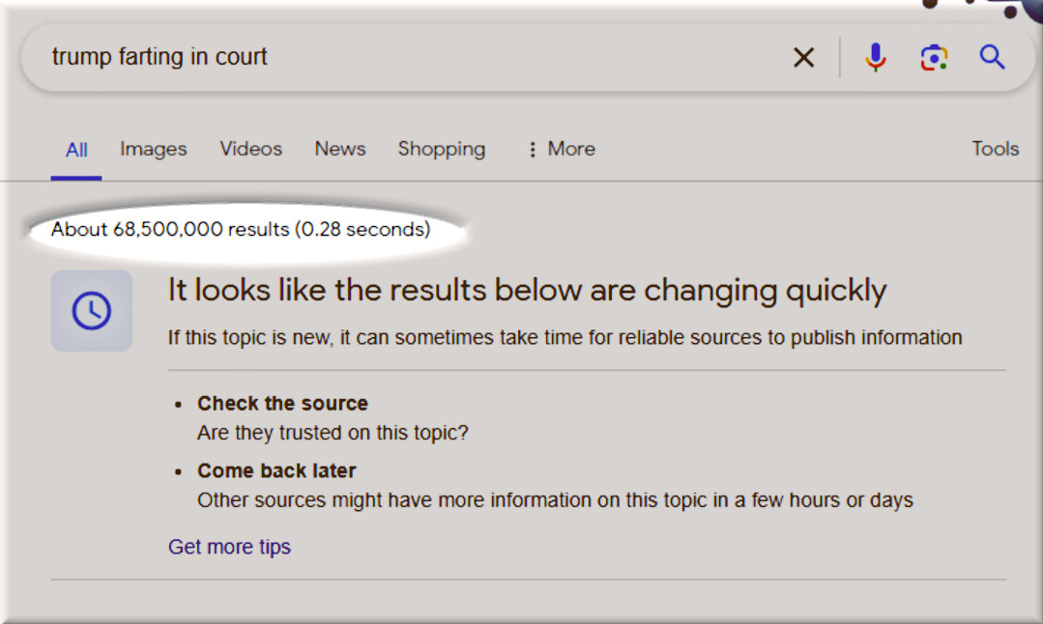Select the All results tab

(x=76, y=150)
